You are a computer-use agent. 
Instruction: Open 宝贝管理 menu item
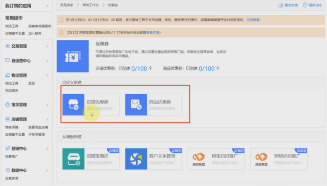[19, 105]
